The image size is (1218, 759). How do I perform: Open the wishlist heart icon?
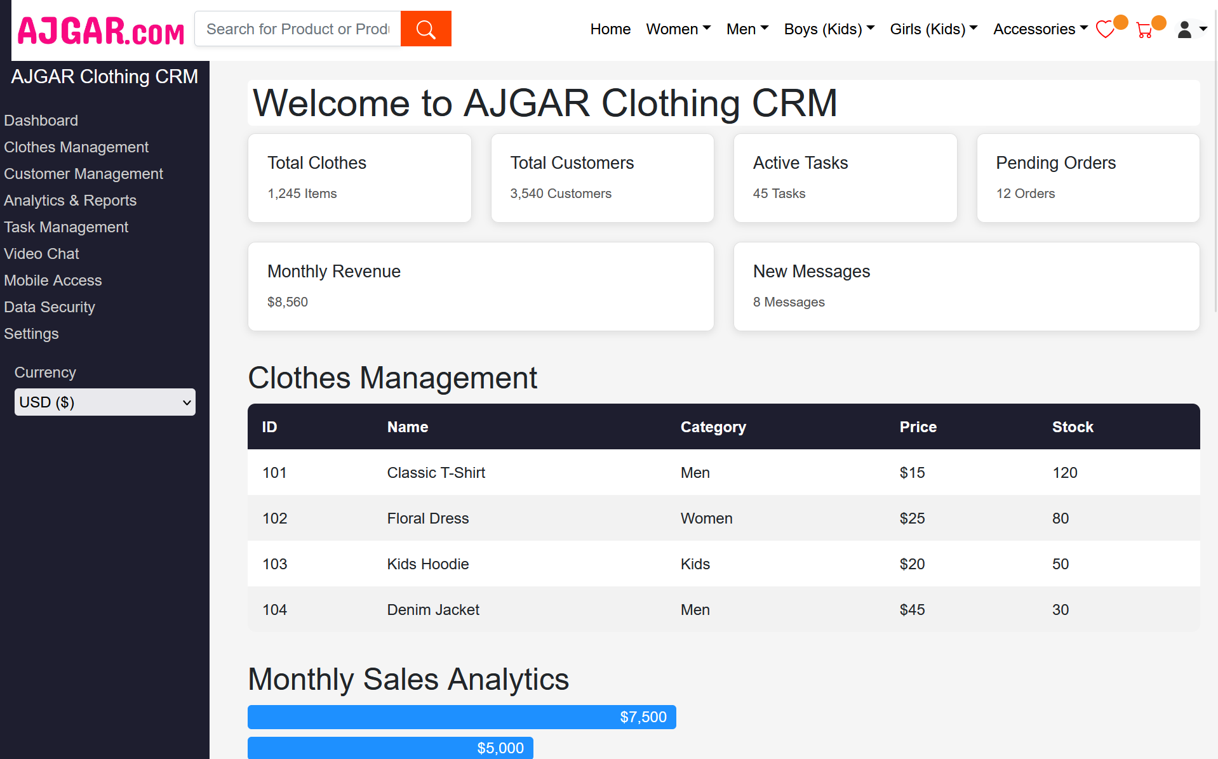[x=1105, y=29]
